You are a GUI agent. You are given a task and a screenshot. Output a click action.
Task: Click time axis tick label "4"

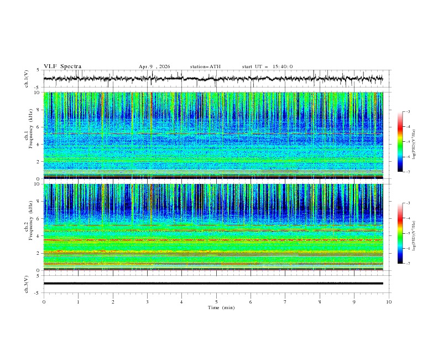[181, 302]
